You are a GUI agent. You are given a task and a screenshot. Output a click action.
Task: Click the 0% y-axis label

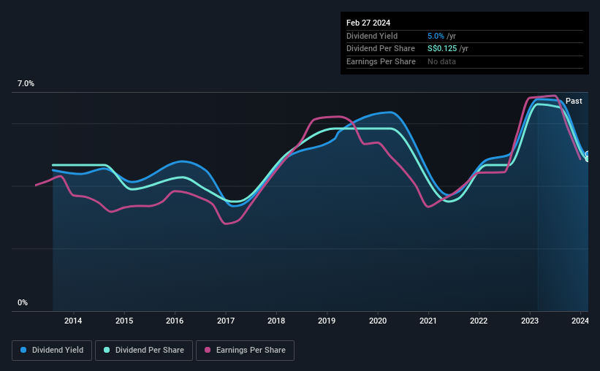23,302
